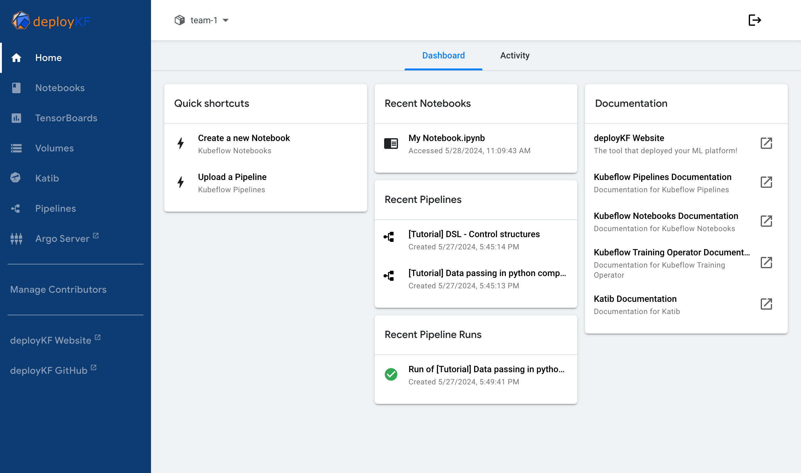Open external link icon for Kubeflow Notebooks Documentation
Image resolution: width=801 pixels, height=473 pixels.
766,221
